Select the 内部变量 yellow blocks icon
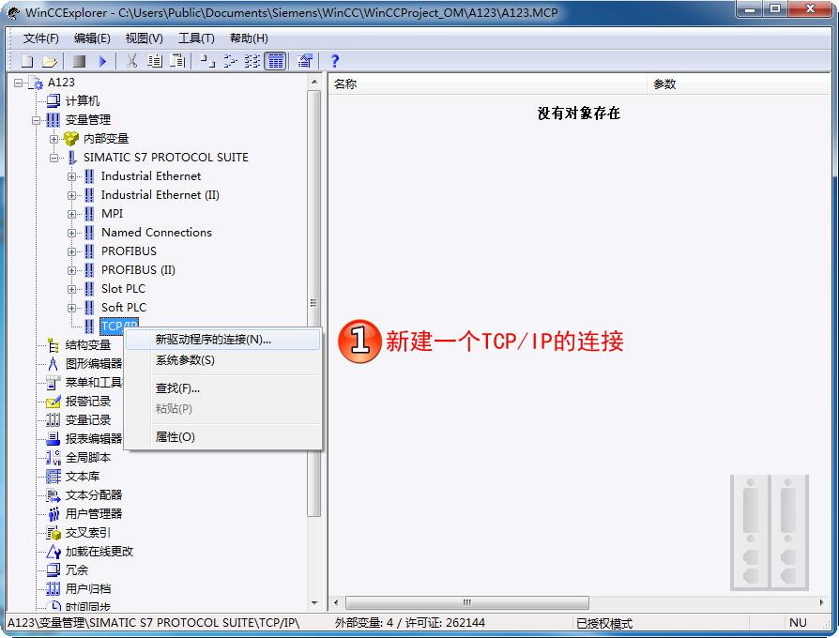 [x=71, y=139]
